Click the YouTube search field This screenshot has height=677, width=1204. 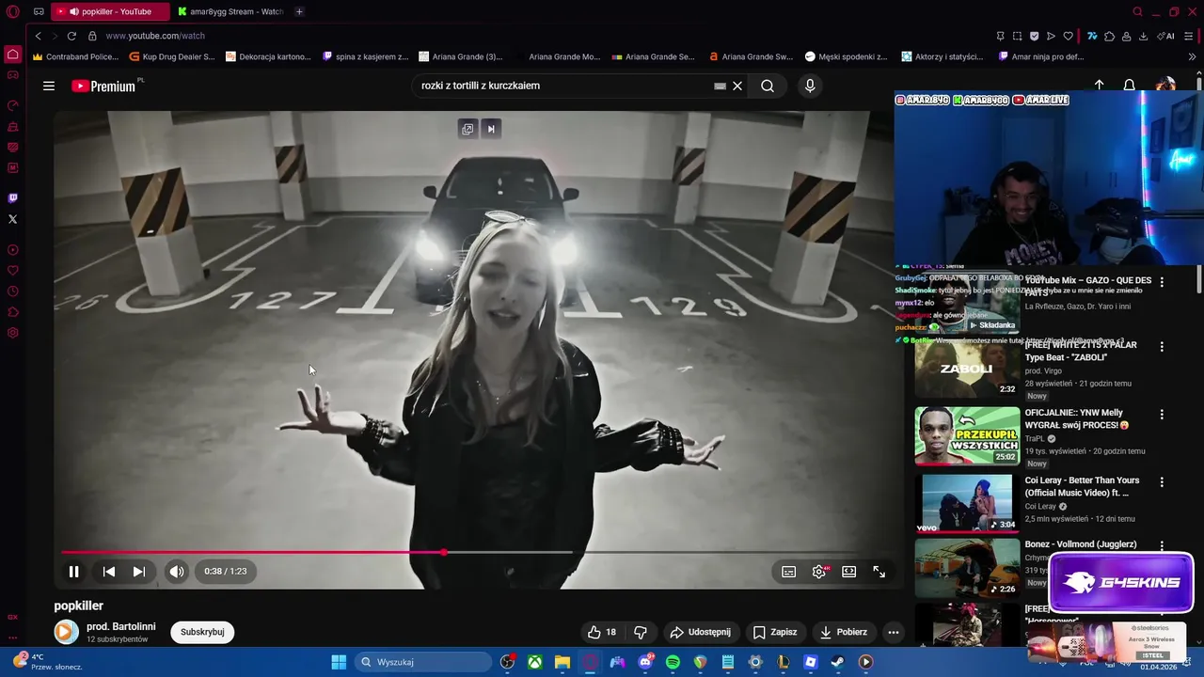[x=564, y=86]
